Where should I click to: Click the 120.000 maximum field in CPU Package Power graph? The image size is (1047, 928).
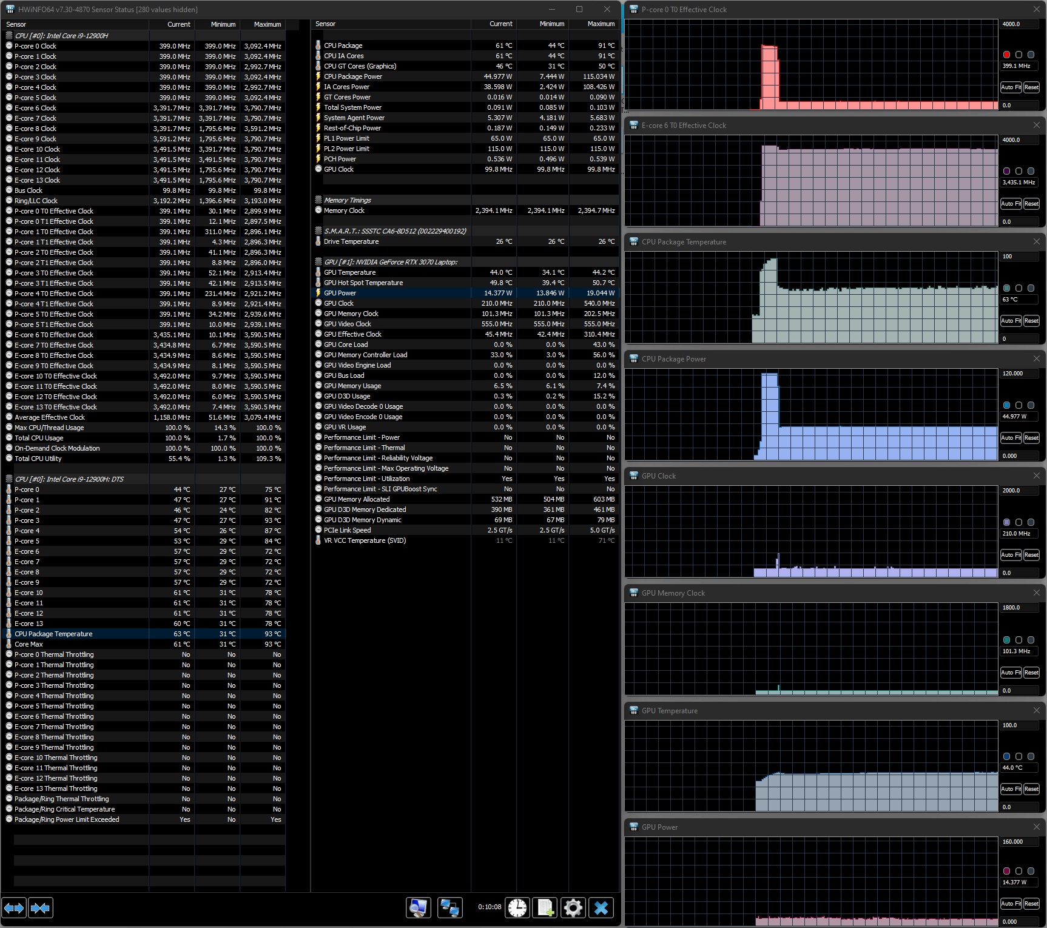click(x=1020, y=374)
